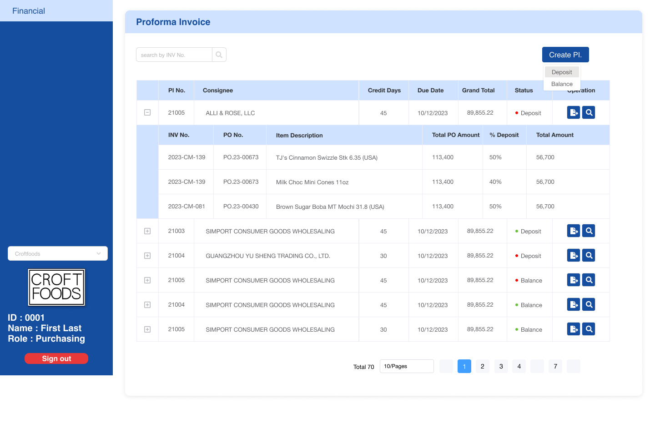Sign out of the account
655x429 pixels.
(x=56, y=358)
